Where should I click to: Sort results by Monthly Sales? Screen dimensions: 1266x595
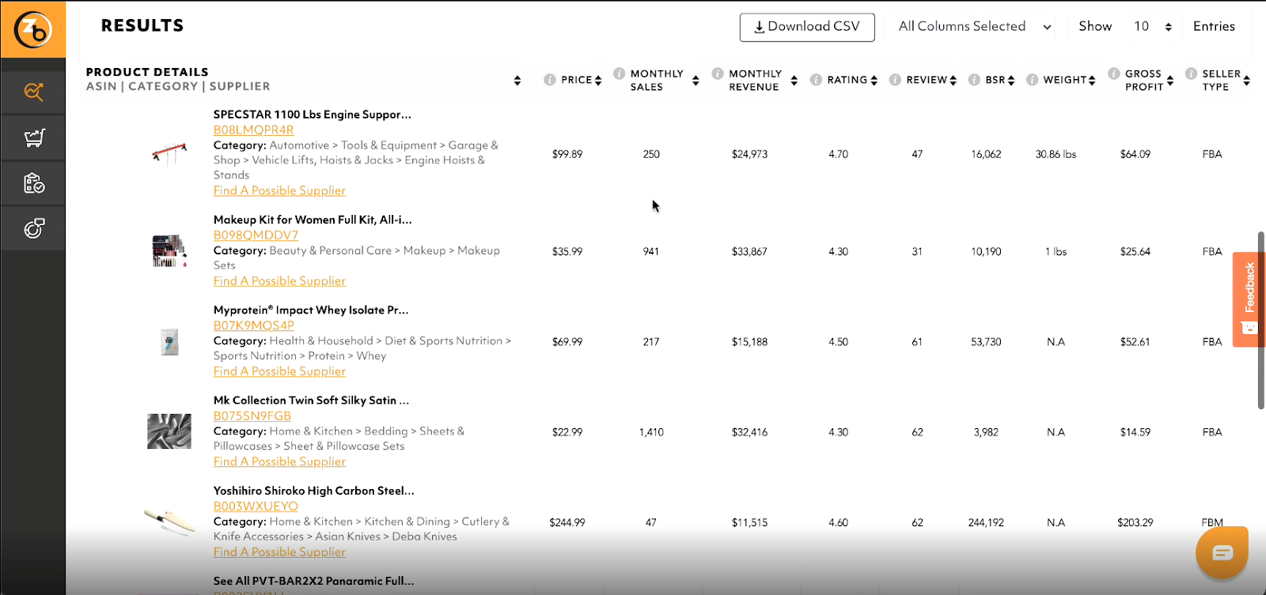pos(696,81)
